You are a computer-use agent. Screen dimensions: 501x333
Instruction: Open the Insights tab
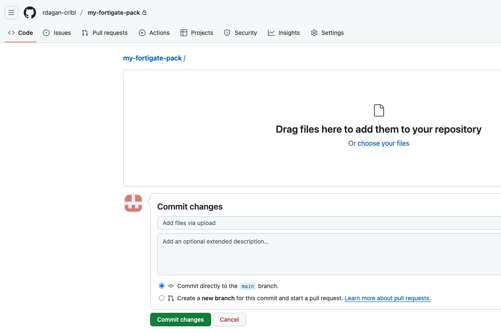(x=284, y=33)
